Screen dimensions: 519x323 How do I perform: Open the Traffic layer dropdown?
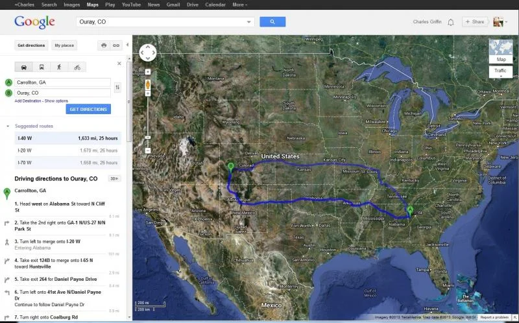click(500, 72)
